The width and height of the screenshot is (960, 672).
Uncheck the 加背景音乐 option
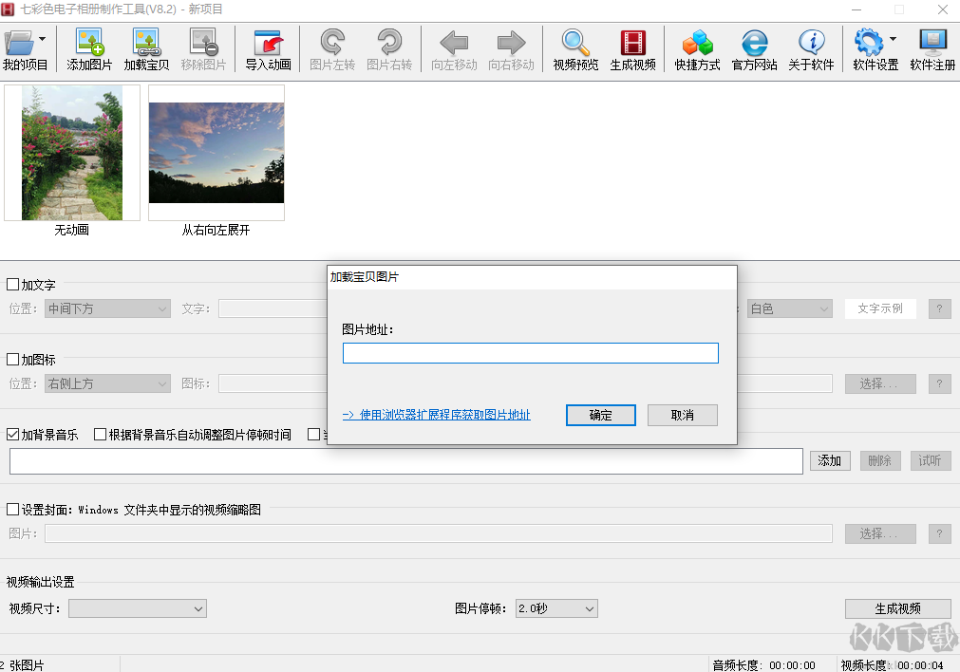click(x=13, y=434)
